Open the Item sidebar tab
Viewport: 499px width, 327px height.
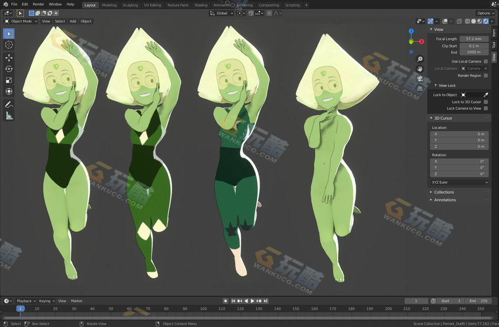point(494,32)
